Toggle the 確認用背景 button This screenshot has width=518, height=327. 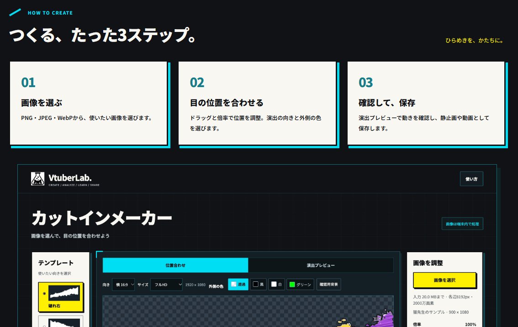(x=329, y=284)
